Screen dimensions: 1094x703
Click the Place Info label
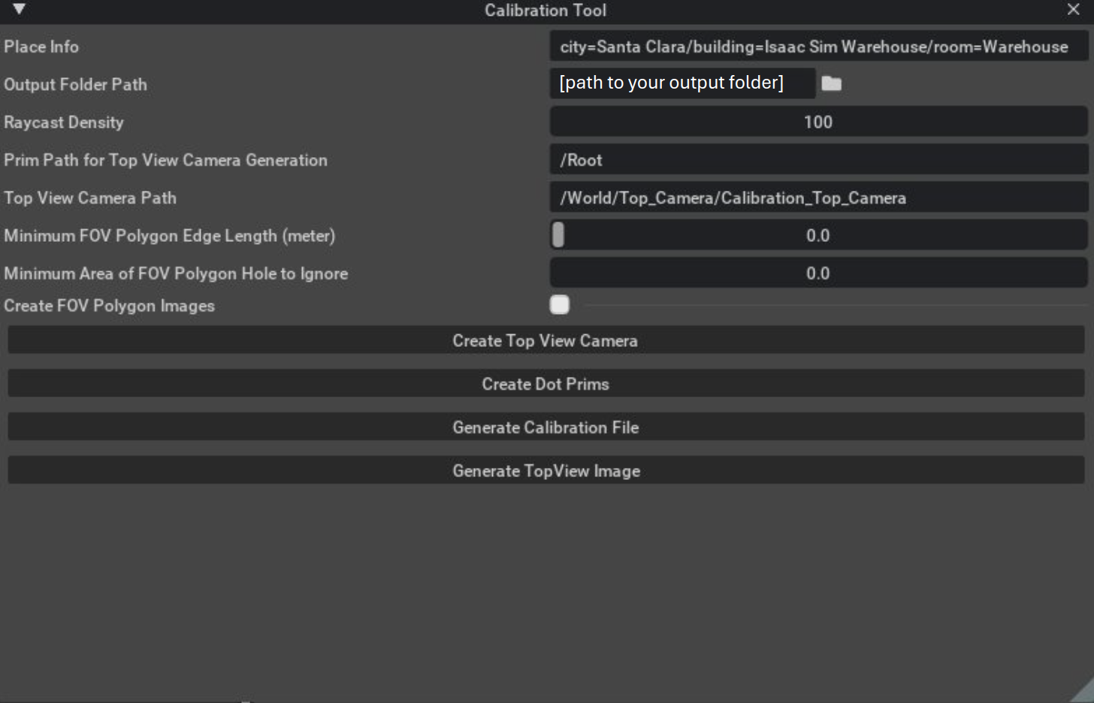pos(41,47)
